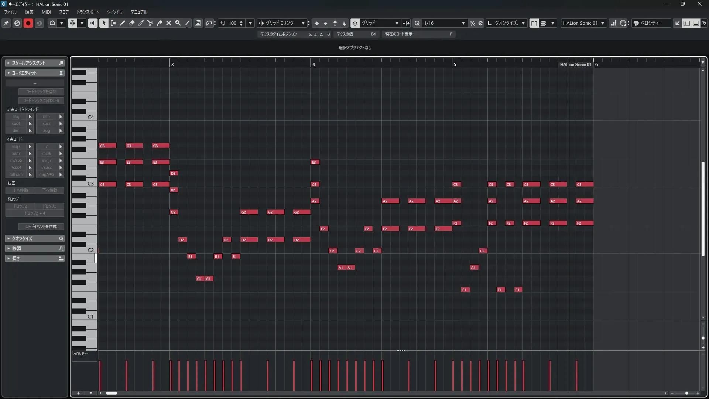Select the Erase tool
The height and width of the screenshot is (399, 709).
pyautogui.click(x=132, y=23)
